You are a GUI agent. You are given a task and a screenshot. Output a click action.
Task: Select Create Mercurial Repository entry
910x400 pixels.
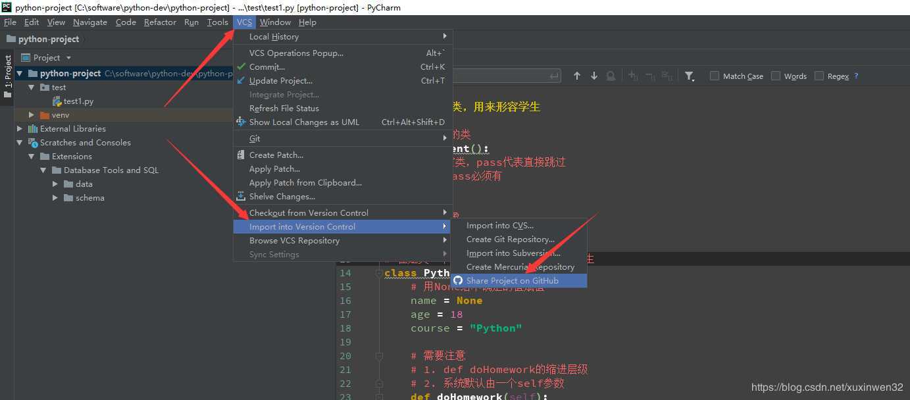518,267
